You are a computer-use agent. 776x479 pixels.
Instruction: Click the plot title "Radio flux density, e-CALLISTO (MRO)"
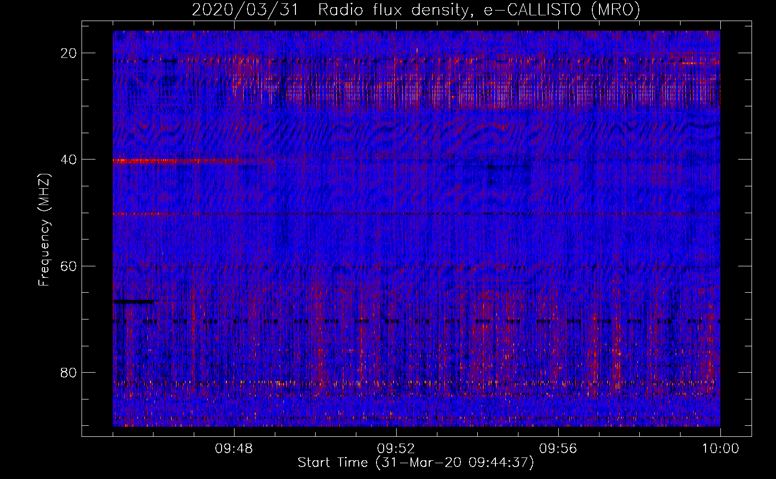coord(479,10)
